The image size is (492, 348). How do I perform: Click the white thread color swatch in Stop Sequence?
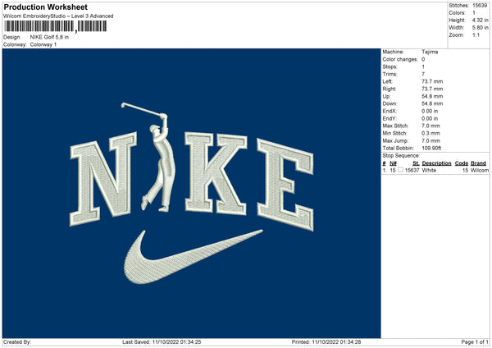(400, 170)
